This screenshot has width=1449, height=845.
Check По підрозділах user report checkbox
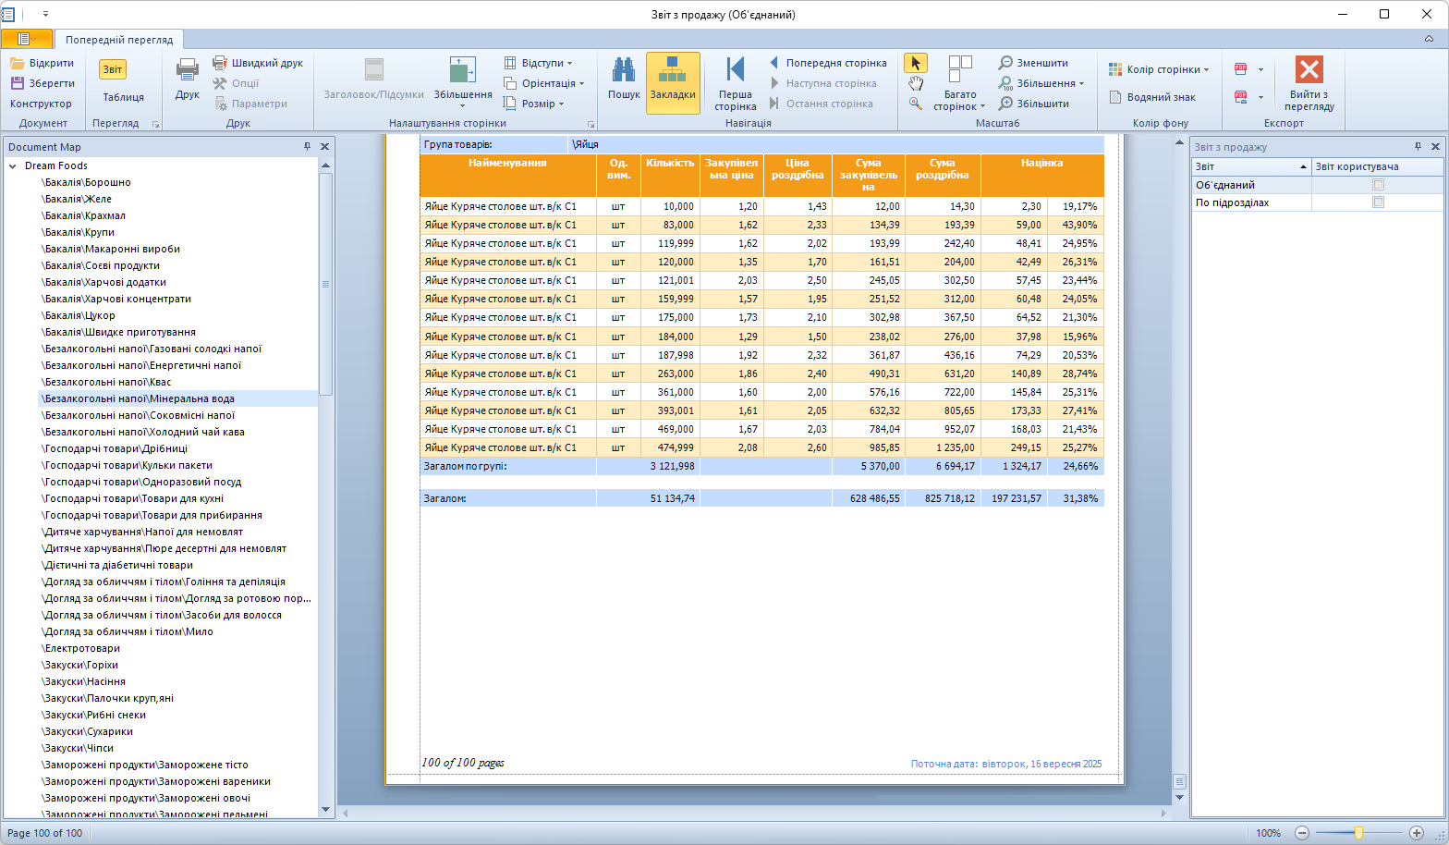coord(1378,202)
